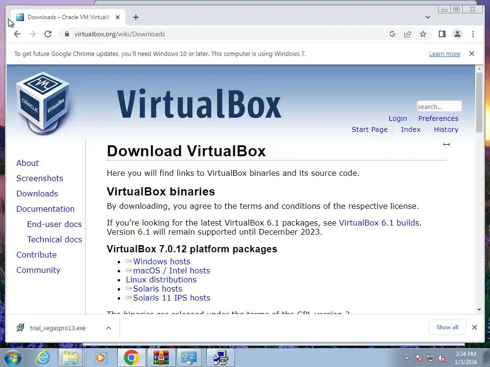This screenshot has width=490, height=367.
Task: Launch Internet Explorer from taskbar
Action: [x=43, y=357]
